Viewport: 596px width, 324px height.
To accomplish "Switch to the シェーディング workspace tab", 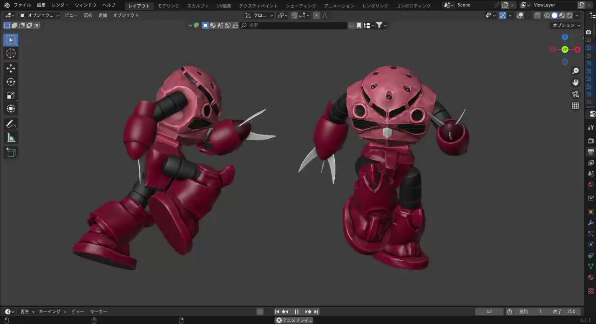I will 301,6.
